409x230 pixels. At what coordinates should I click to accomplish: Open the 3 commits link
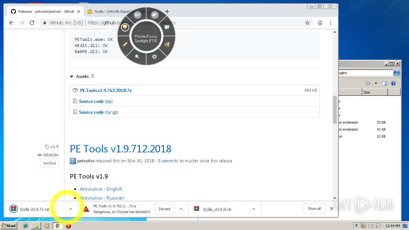point(168,161)
